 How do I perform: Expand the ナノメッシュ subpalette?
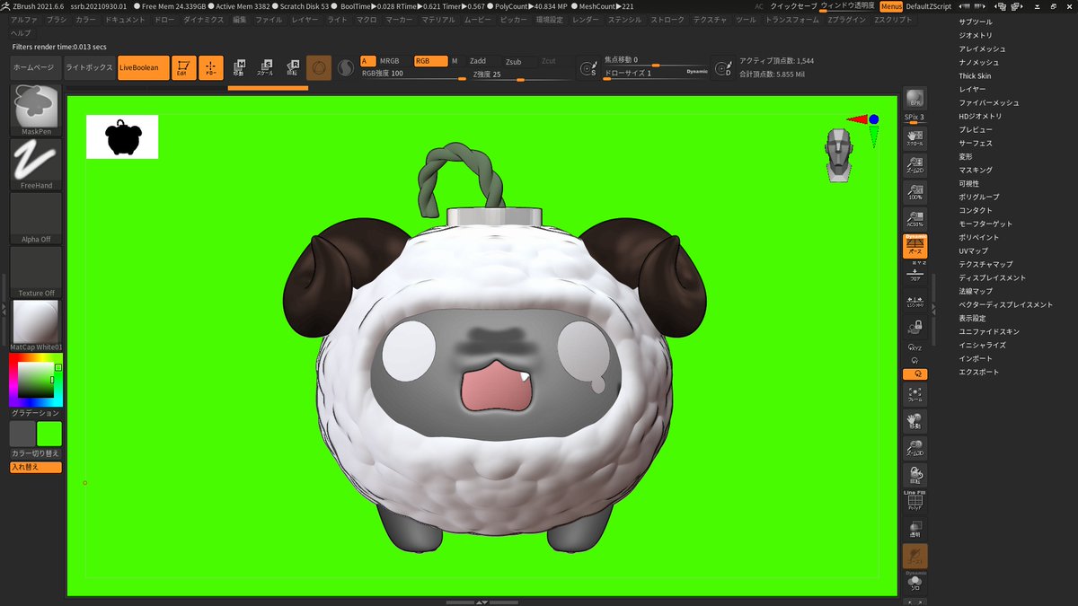(978, 62)
